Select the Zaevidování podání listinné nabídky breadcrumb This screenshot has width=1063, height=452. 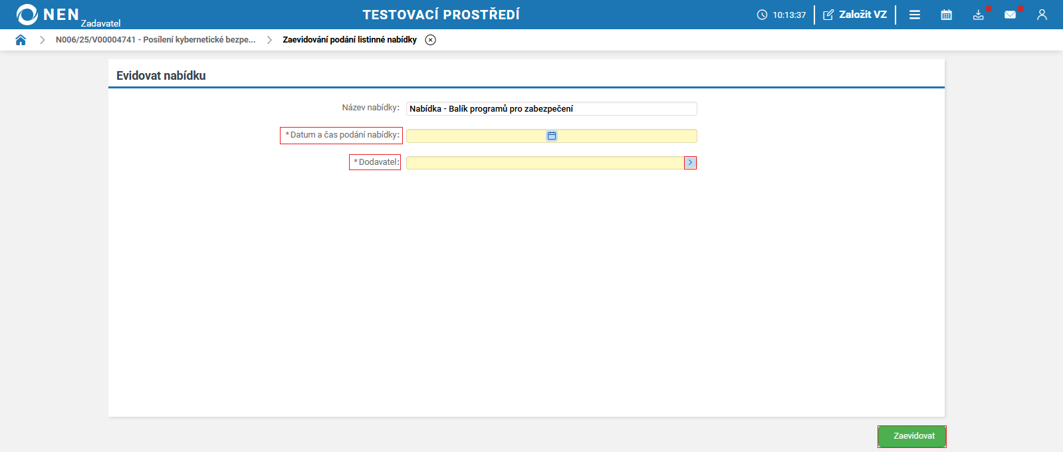click(350, 40)
